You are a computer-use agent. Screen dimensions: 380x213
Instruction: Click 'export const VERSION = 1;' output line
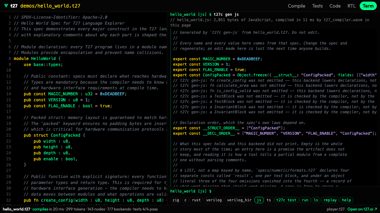[202, 64]
